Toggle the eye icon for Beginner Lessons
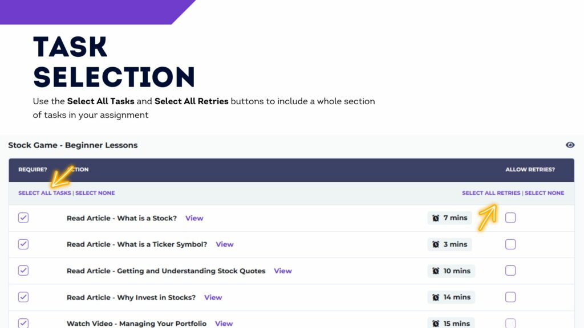Image resolution: width=584 pixels, height=328 pixels. (x=570, y=145)
